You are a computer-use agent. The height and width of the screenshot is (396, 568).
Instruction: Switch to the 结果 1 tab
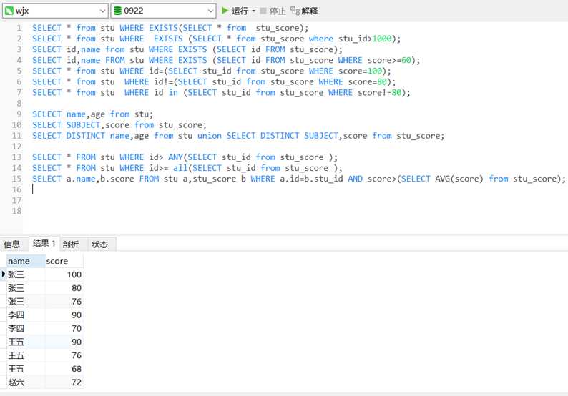(x=44, y=243)
